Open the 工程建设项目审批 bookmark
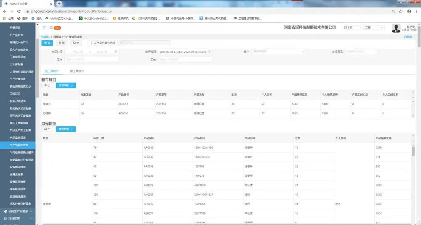Screen dimensions: 421x225 pos(248,18)
